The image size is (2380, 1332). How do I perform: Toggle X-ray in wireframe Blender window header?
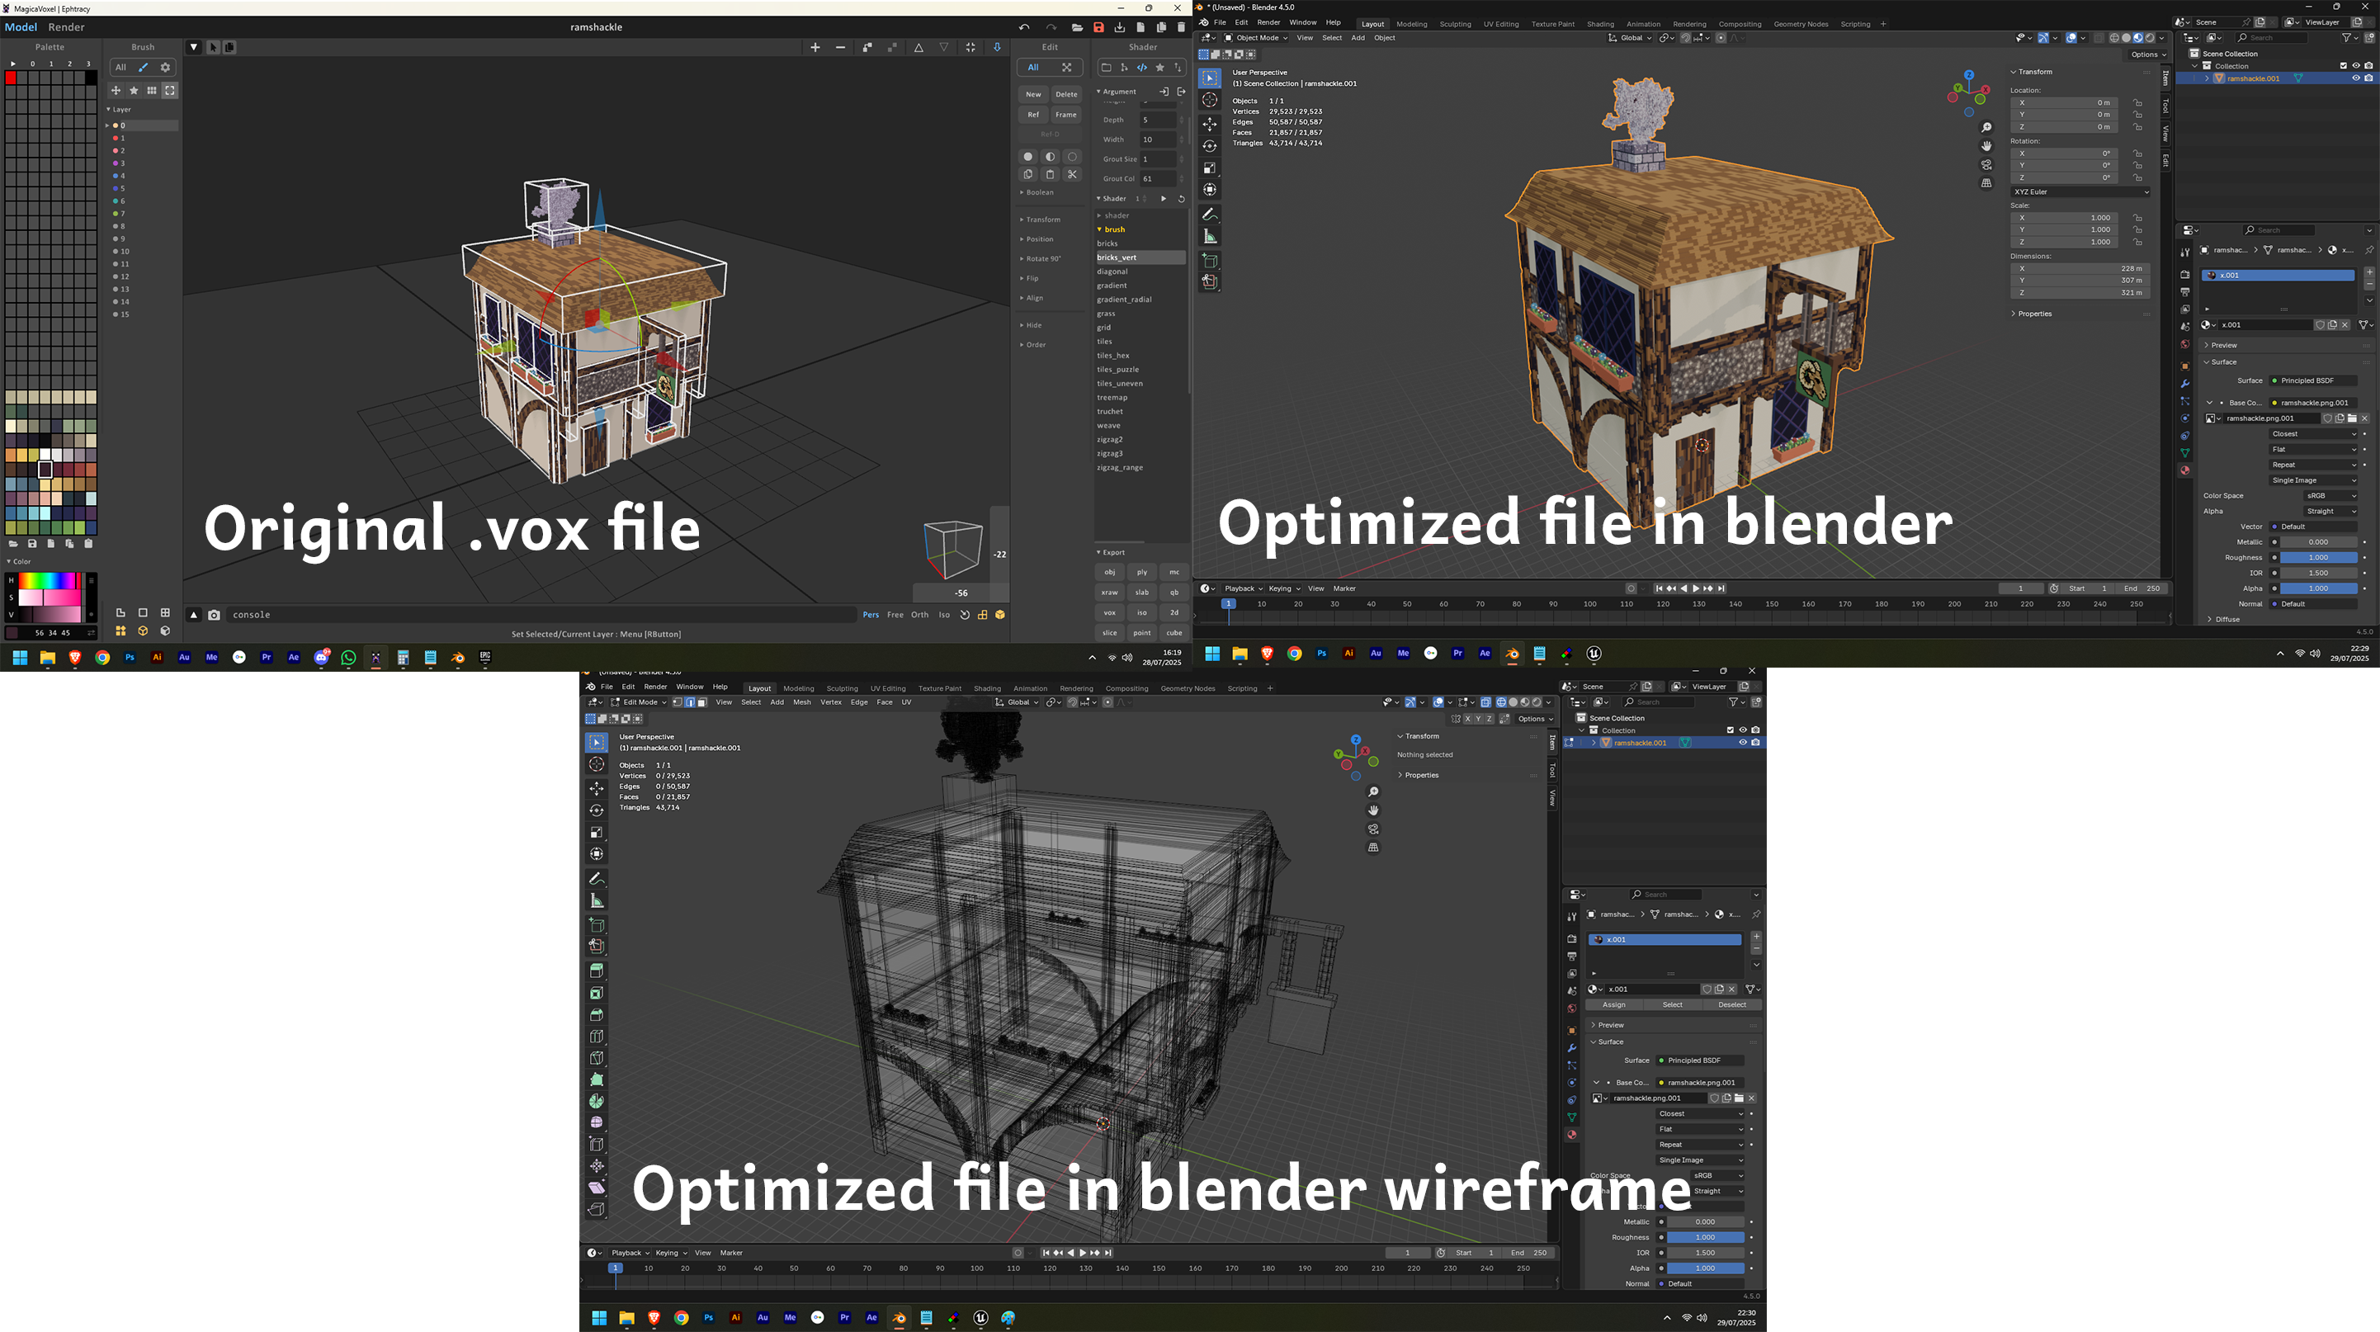coord(1485,702)
